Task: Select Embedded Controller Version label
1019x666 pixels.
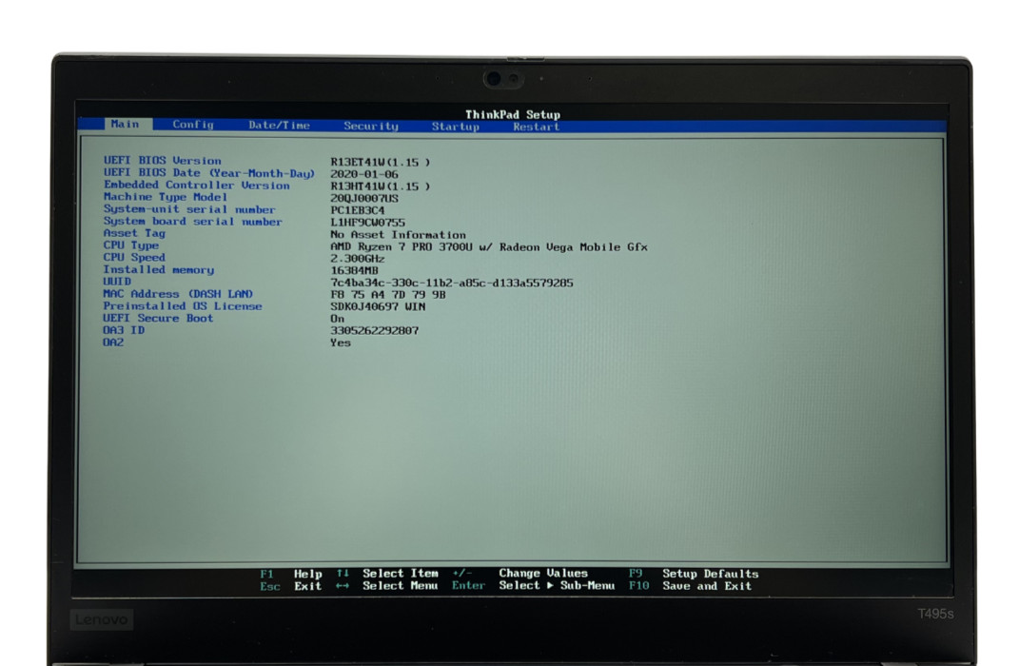Action: tap(197, 185)
